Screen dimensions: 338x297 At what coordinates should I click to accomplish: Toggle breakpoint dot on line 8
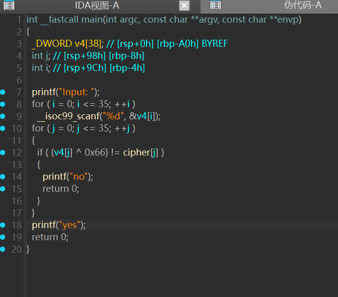point(3,104)
